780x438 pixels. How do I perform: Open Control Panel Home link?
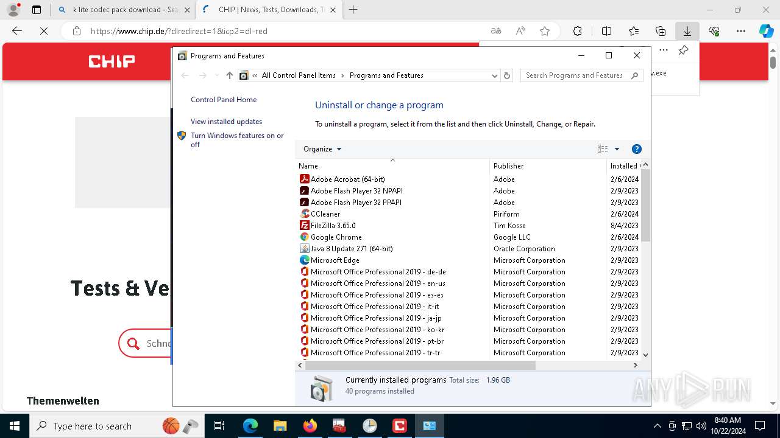pyautogui.click(x=224, y=100)
